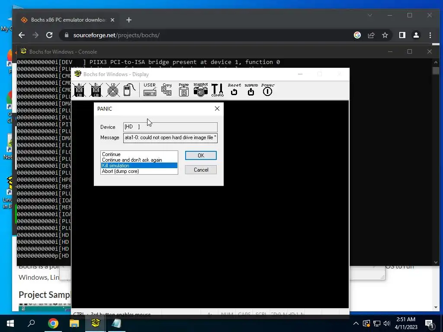Select Kill simulation option
Viewport: 443px width, 332px height.
[x=139, y=166]
